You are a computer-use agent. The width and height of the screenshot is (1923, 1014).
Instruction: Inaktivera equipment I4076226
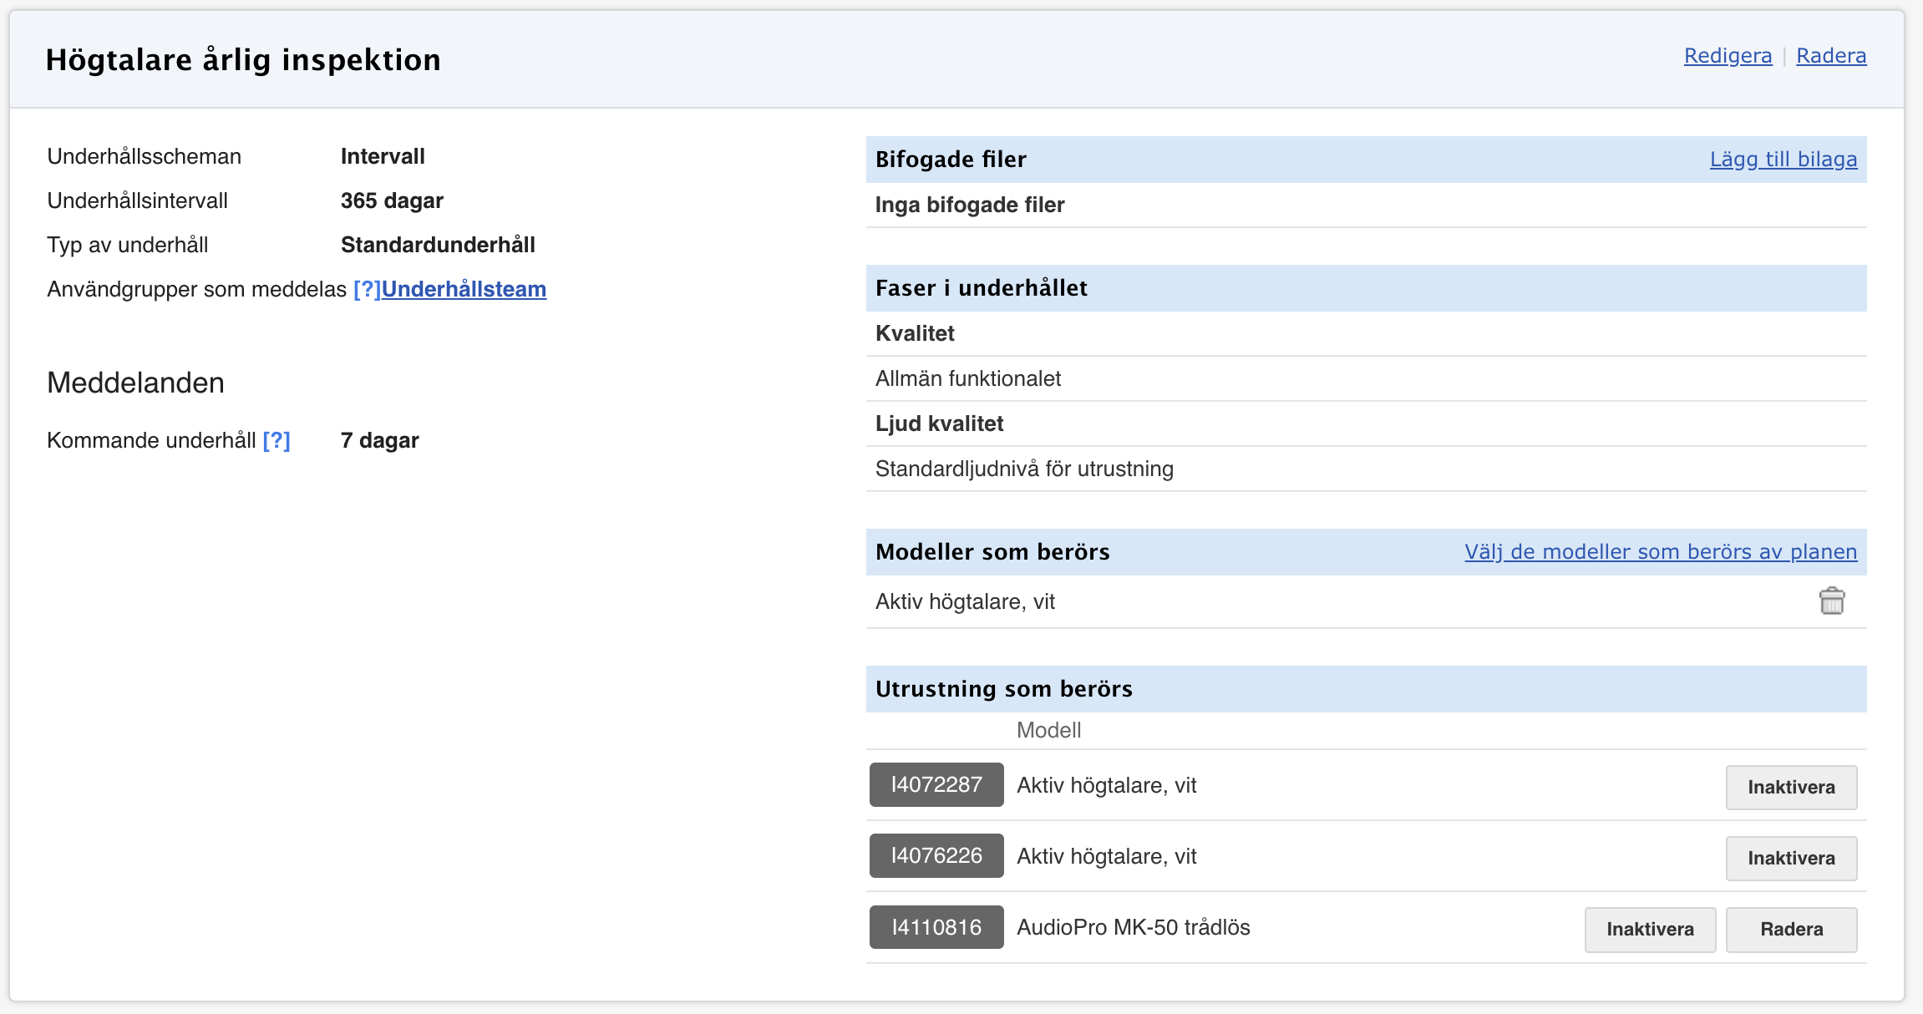point(1790,858)
